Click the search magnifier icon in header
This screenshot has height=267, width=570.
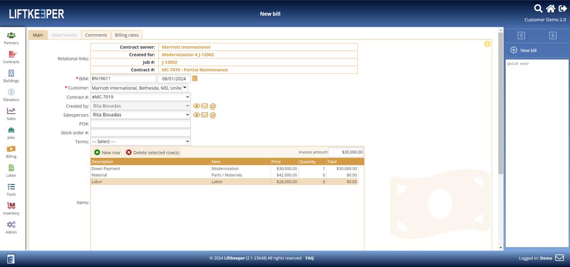pos(538,9)
